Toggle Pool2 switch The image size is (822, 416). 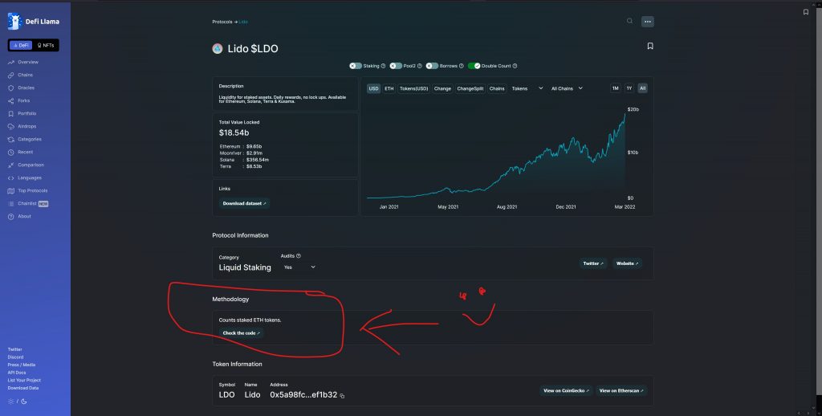click(396, 66)
